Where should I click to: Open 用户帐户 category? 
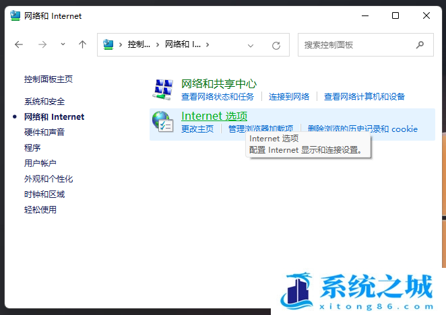(x=40, y=163)
